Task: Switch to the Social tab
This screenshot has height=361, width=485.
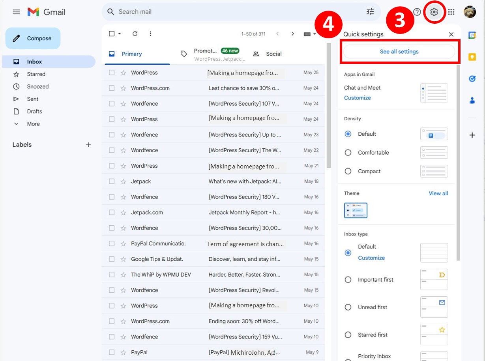Action: point(273,54)
